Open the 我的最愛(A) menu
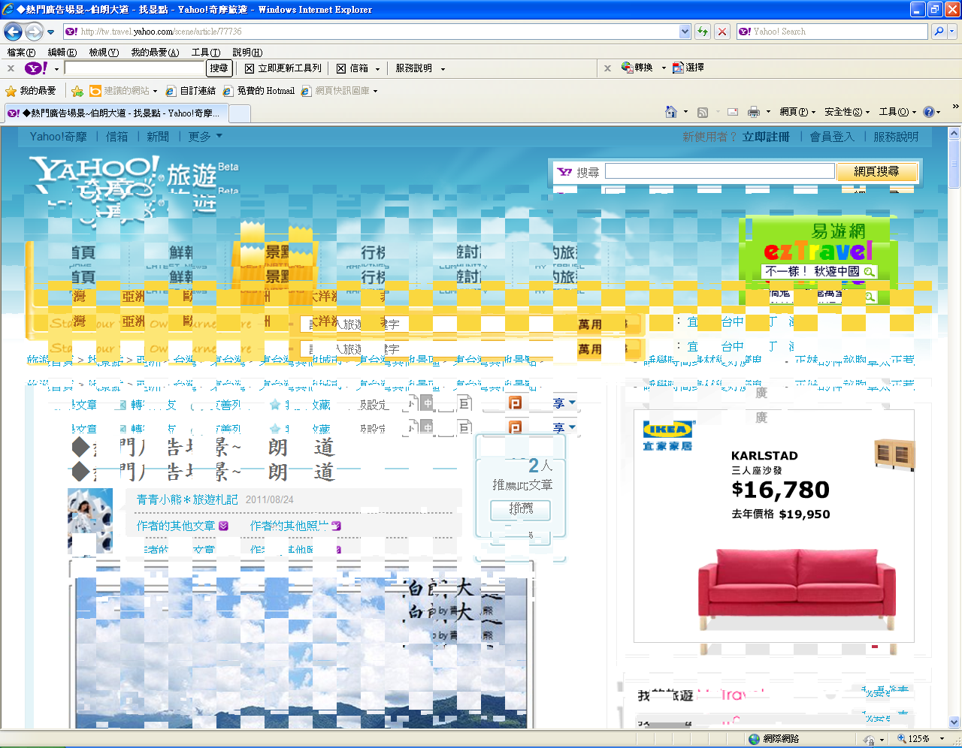 pos(155,53)
